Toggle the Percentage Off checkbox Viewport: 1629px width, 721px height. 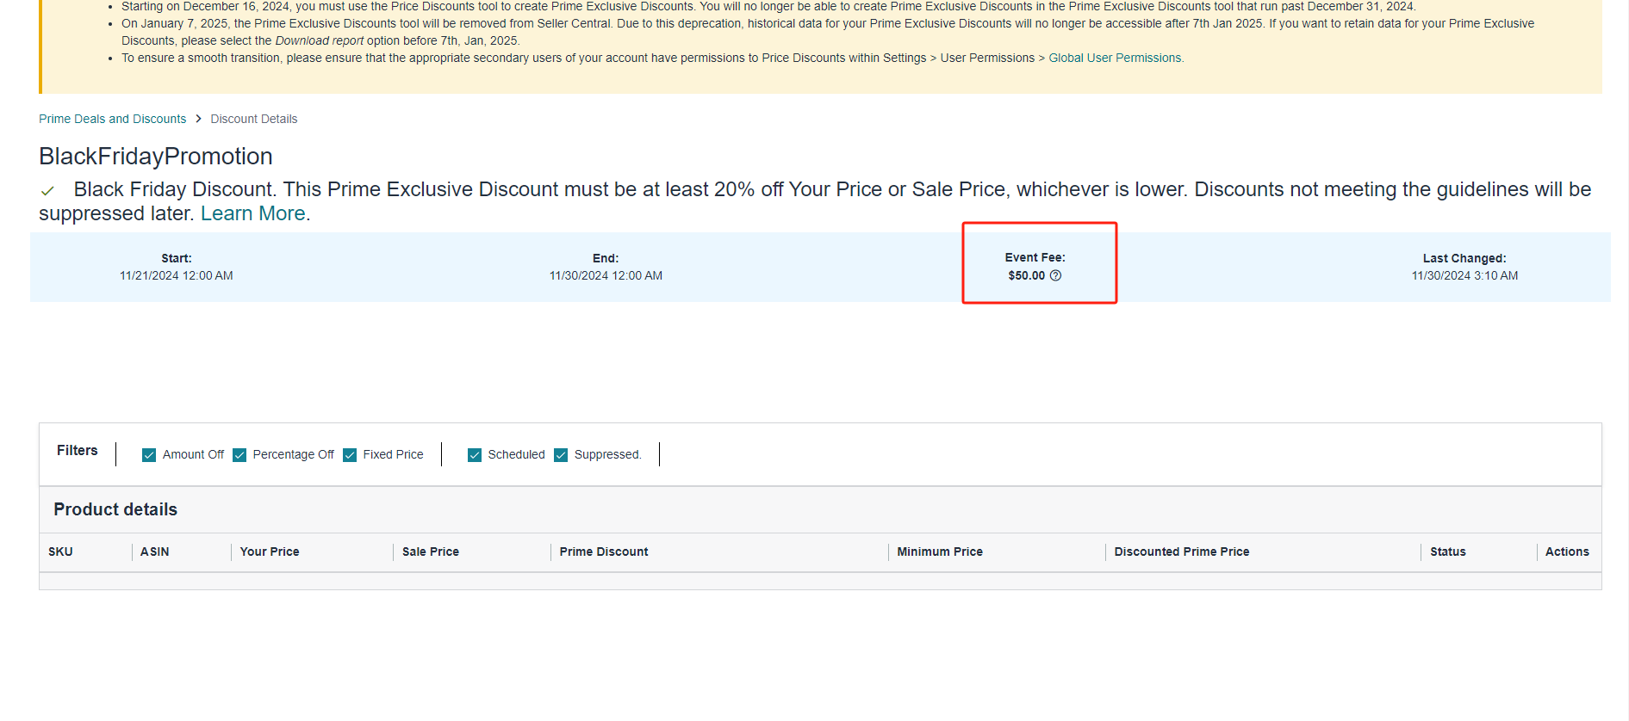tap(239, 455)
